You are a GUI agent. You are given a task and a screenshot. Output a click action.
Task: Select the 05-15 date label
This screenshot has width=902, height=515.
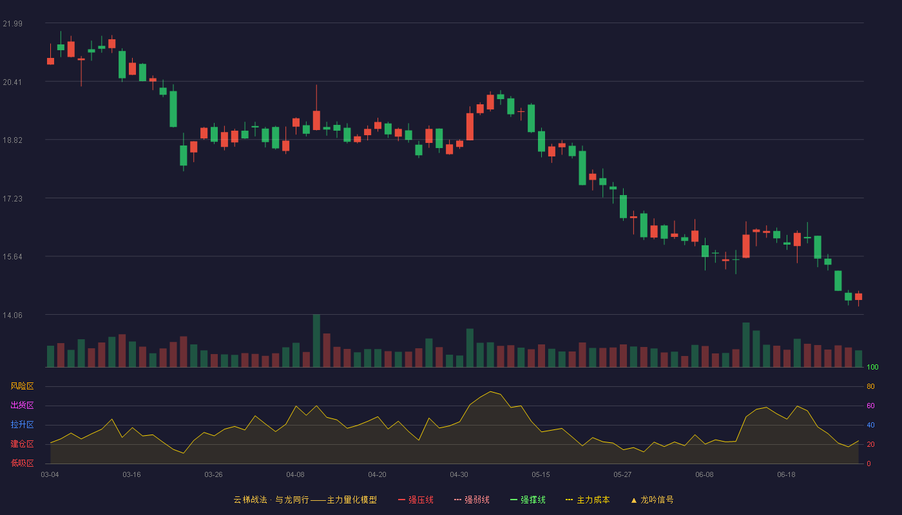(x=541, y=474)
